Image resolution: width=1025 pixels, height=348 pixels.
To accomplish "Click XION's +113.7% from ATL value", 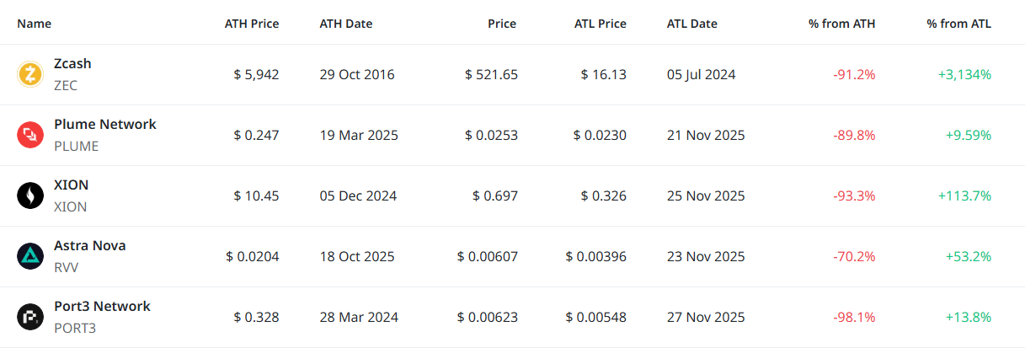I will (x=964, y=195).
